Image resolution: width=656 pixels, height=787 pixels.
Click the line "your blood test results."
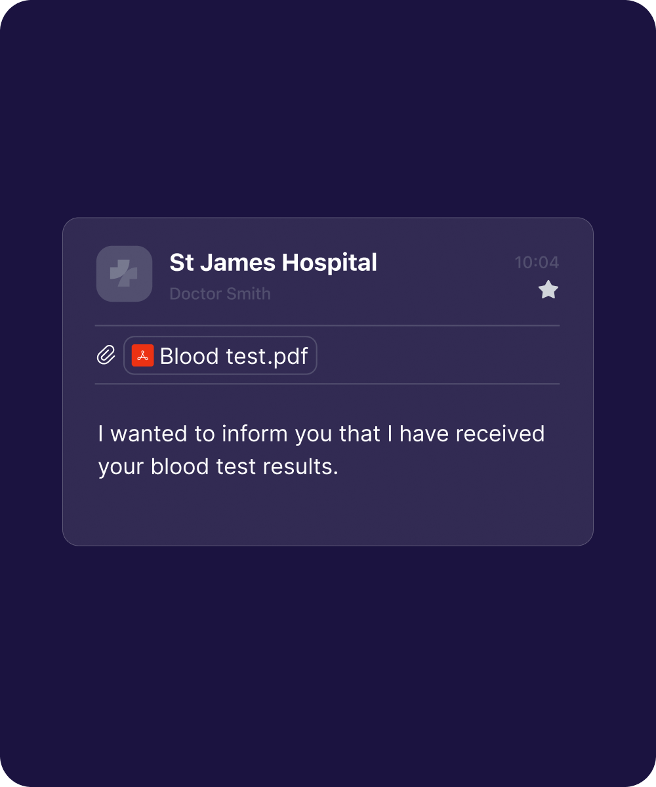pyautogui.click(x=218, y=466)
